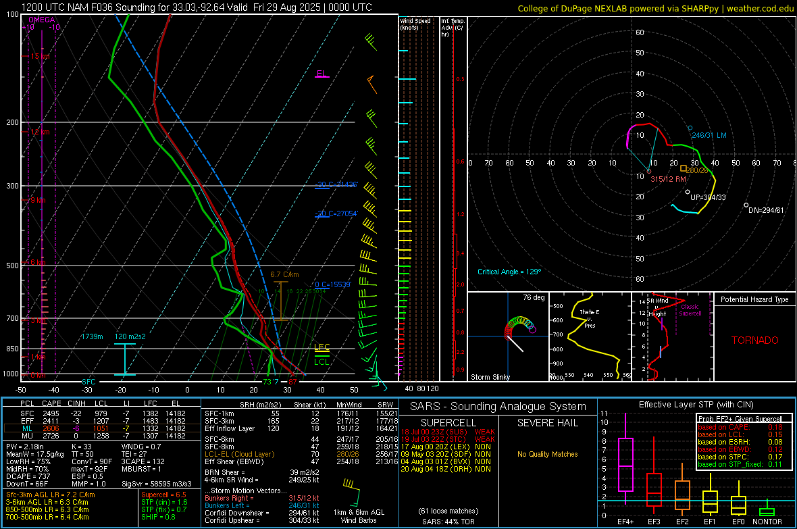Click the Corfidi Downshear = 294/61 kt line

click(x=262, y=513)
